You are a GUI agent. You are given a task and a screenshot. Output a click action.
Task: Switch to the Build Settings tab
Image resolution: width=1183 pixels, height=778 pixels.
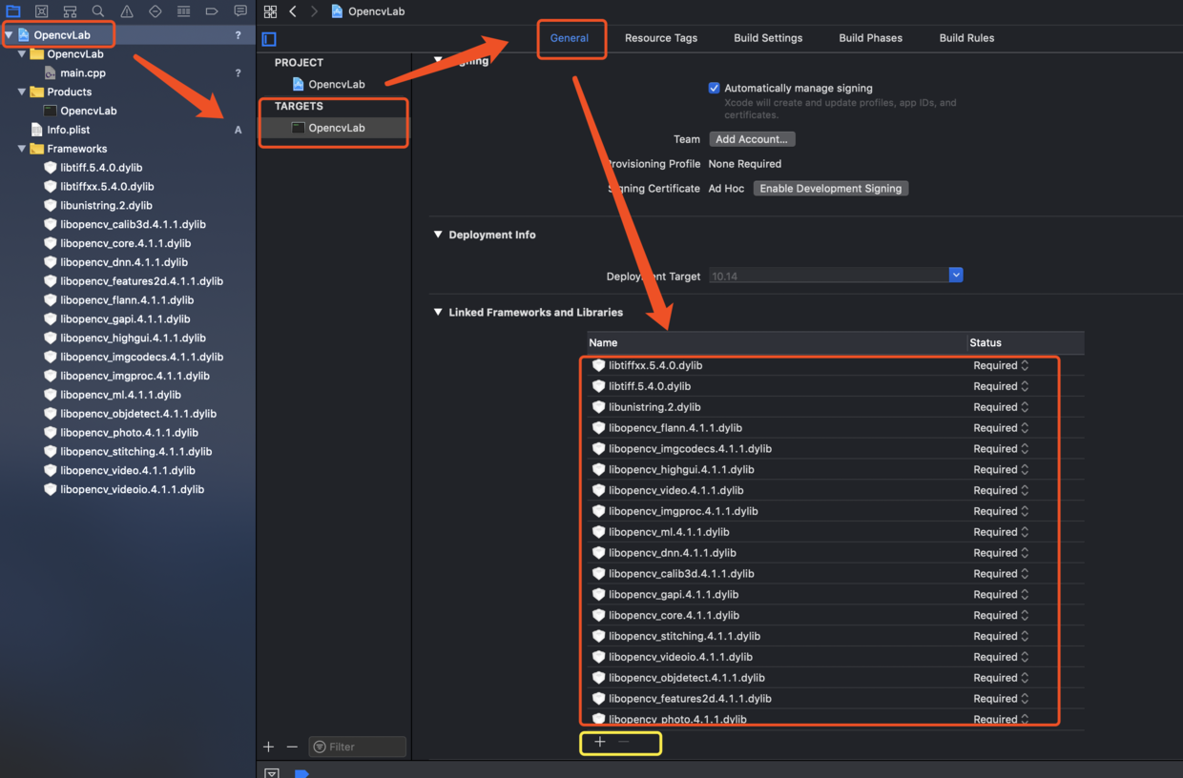pyautogui.click(x=768, y=38)
